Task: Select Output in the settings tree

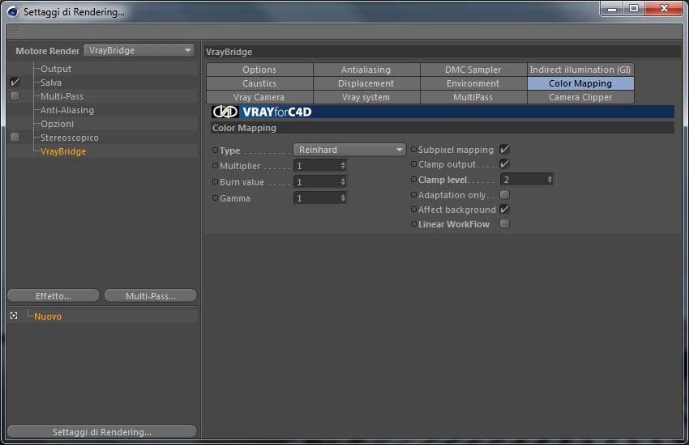Action: [x=56, y=69]
